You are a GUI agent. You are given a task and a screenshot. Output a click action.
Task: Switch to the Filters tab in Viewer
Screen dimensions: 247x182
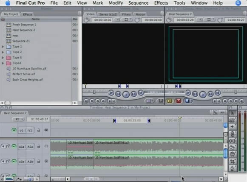point(126,14)
